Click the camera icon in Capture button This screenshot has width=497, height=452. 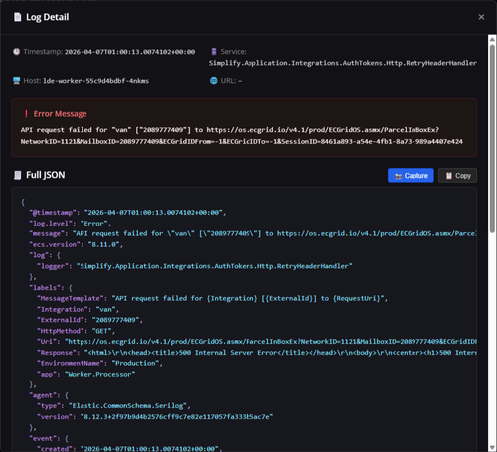tap(398, 176)
